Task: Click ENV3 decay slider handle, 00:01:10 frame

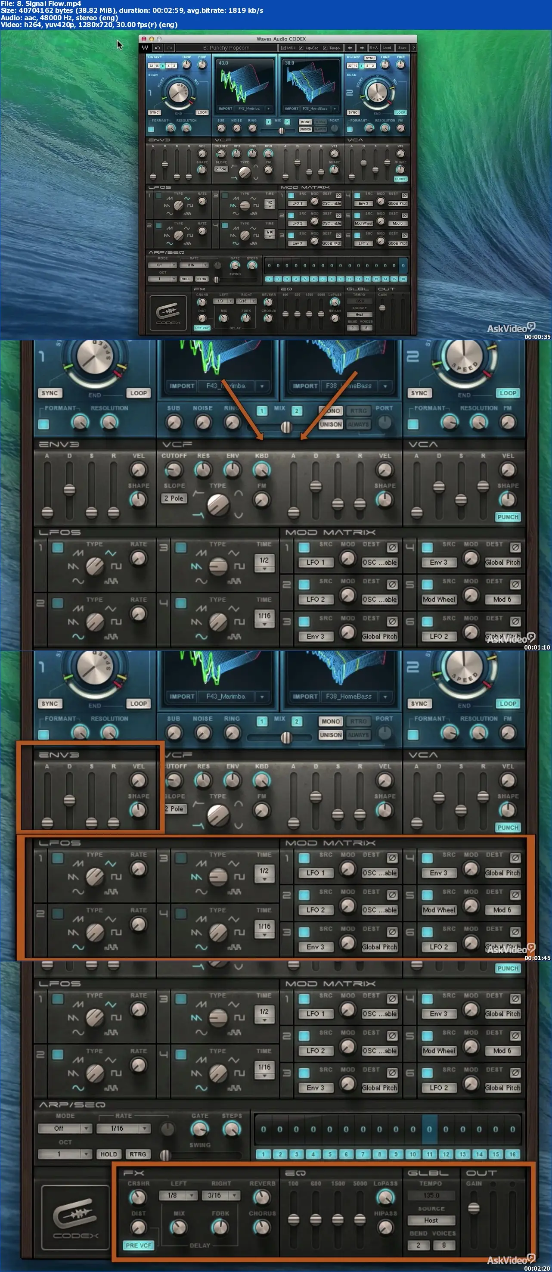Action: [x=69, y=490]
